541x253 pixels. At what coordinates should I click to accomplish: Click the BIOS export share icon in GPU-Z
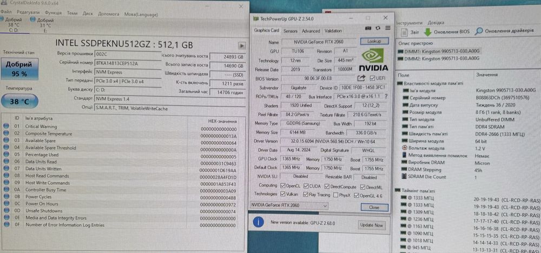(361, 78)
